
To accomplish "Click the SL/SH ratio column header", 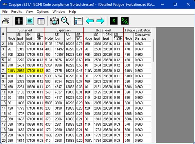I will (x=40, y=37).
